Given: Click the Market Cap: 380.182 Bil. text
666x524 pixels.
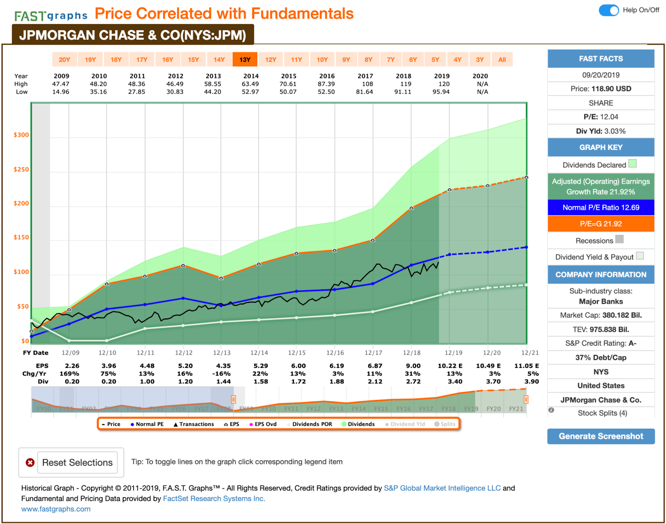Looking at the screenshot, I should point(601,315).
